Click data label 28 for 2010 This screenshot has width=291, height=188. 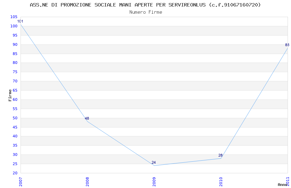pos(220,155)
